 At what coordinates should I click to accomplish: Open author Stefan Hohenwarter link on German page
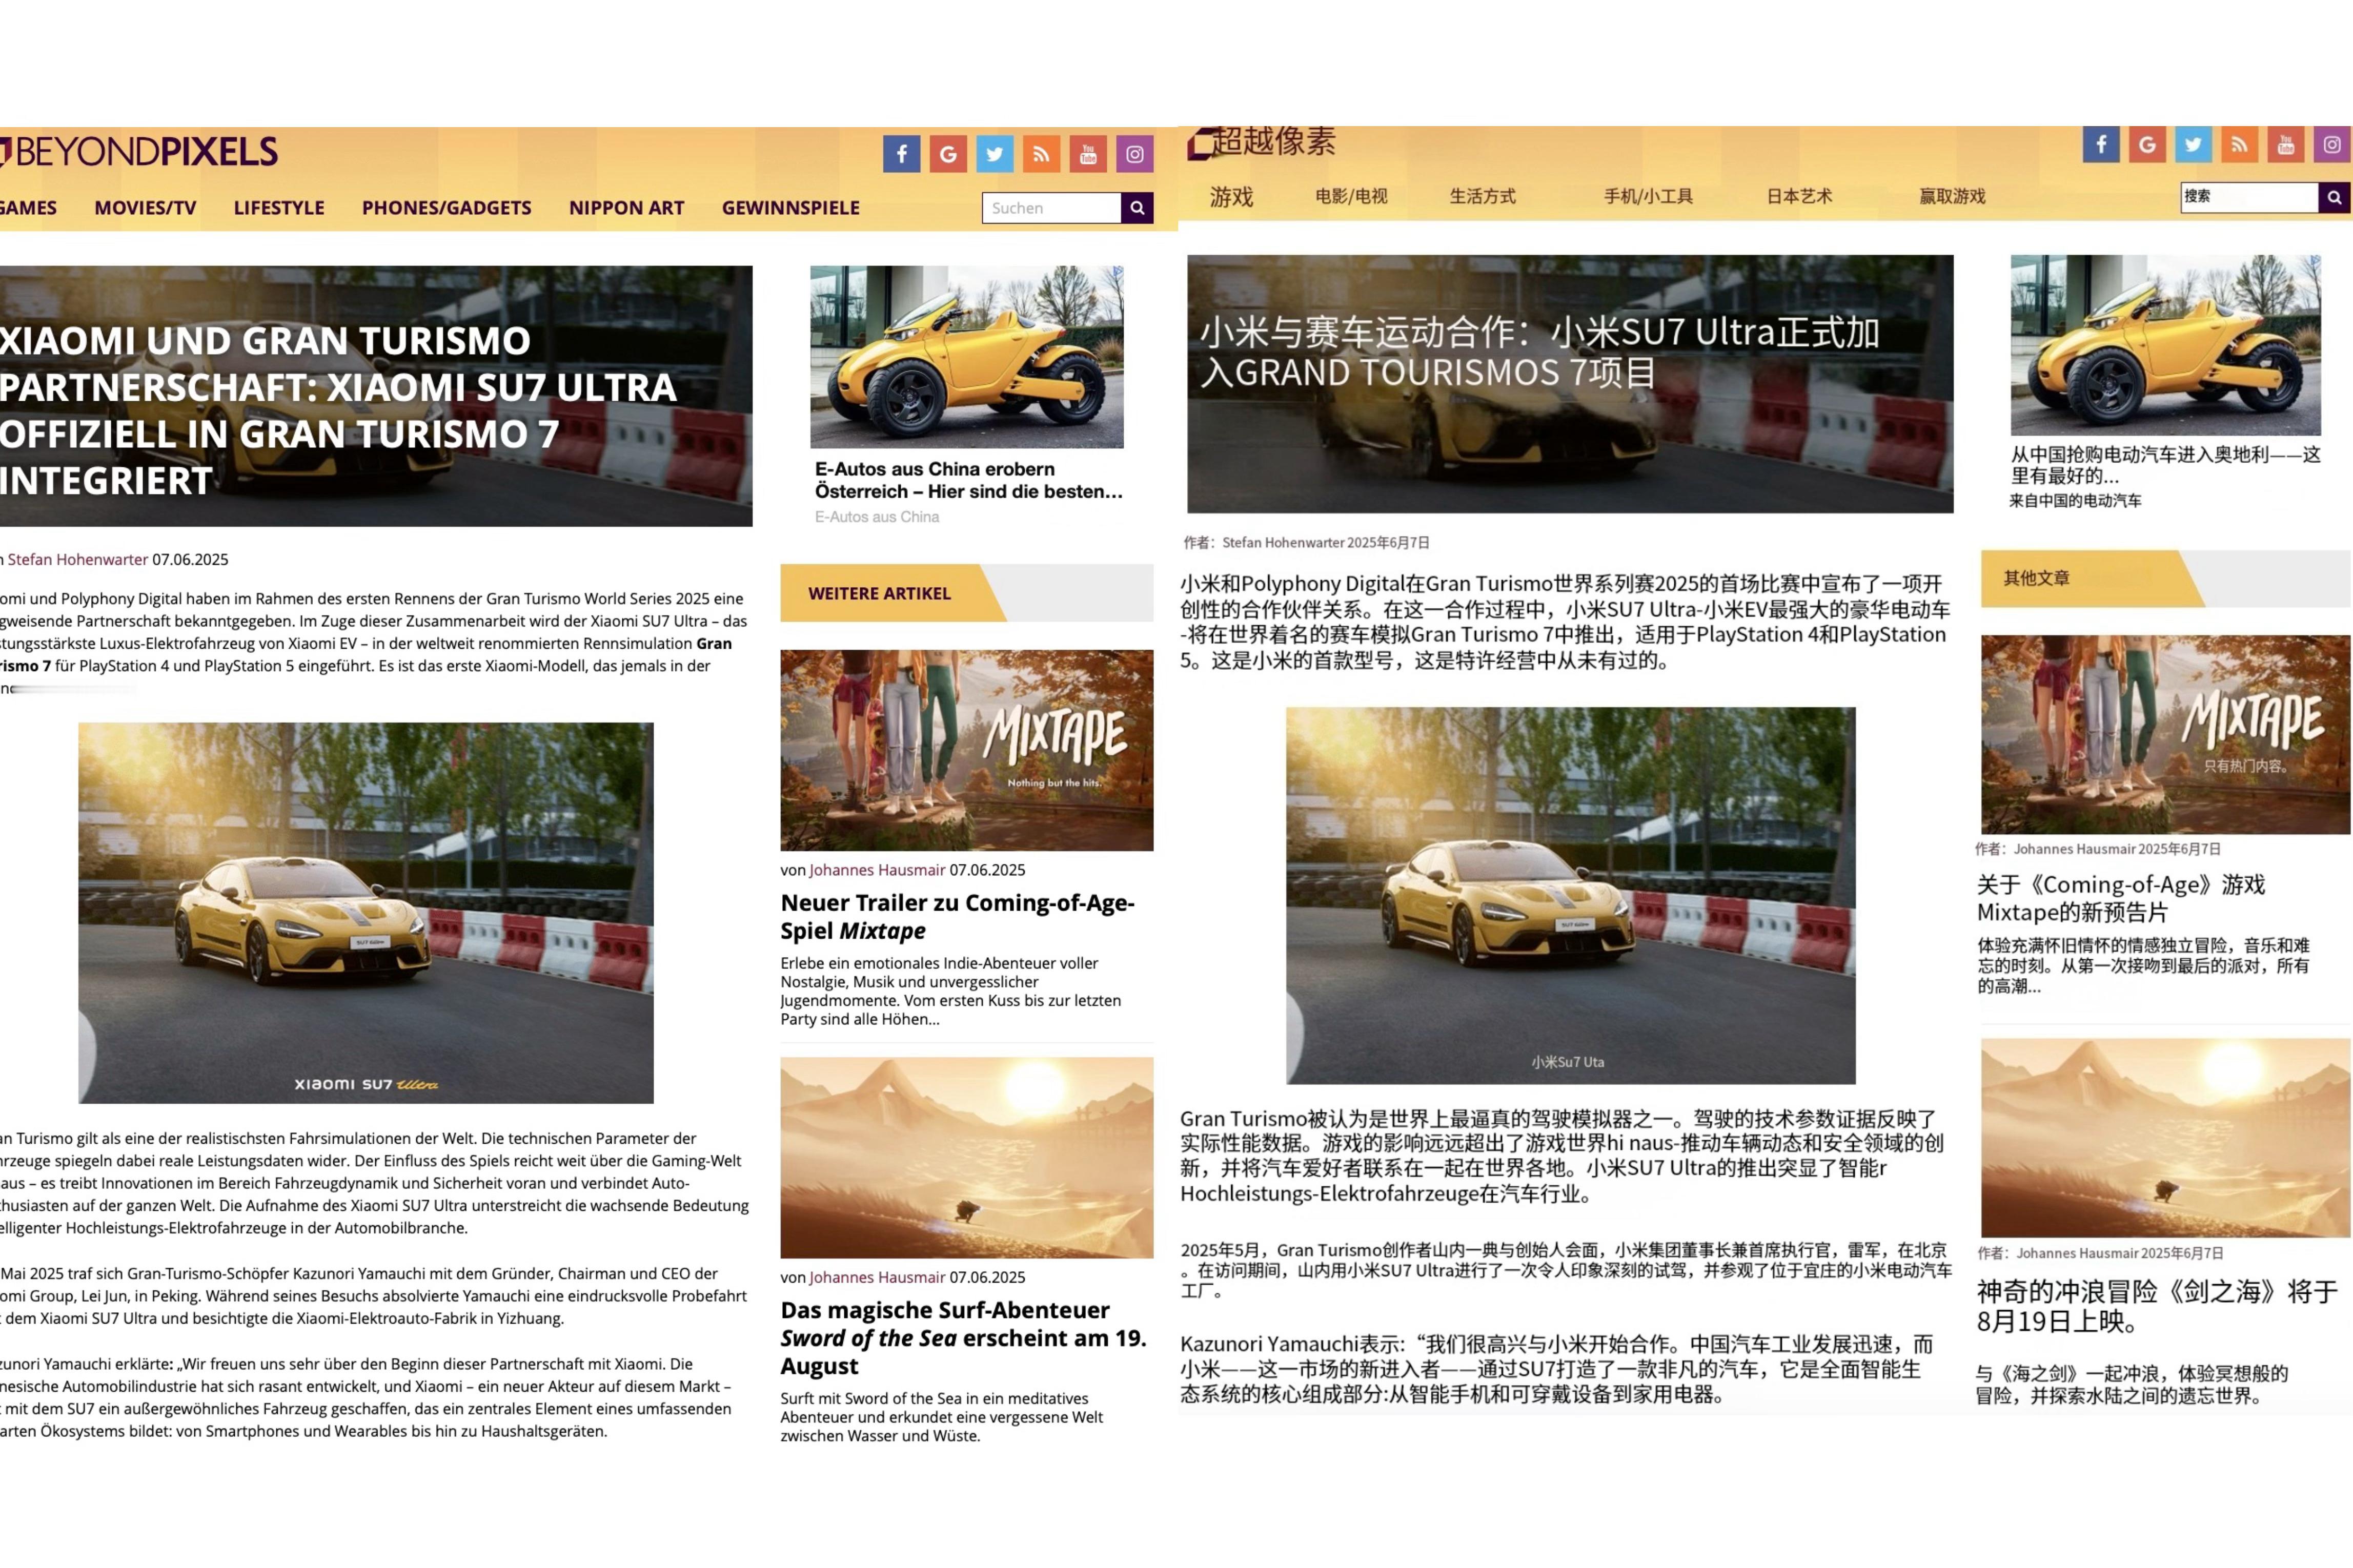pos(78,559)
